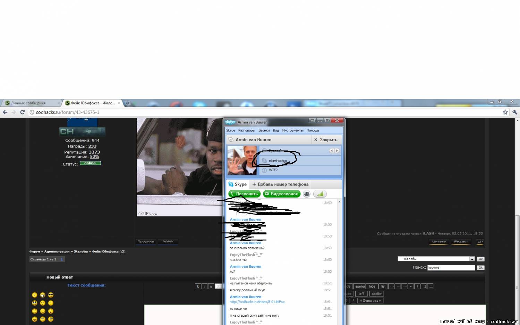Viewport: 520px width, 325px height.
Task: Click the hide tag button
Action: pos(372,286)
